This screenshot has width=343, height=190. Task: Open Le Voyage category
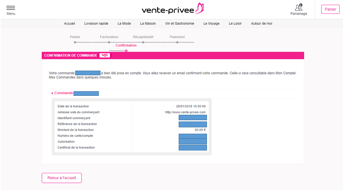pyautogui.click(x=211, y=24)
